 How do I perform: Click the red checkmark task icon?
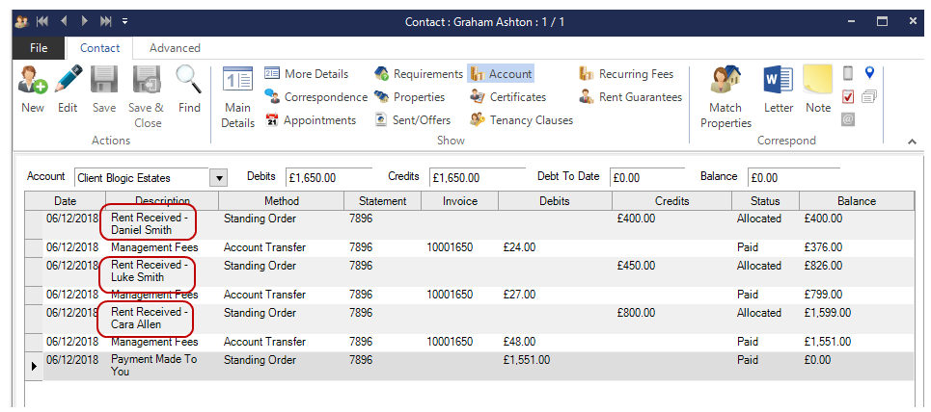[848, 96]
